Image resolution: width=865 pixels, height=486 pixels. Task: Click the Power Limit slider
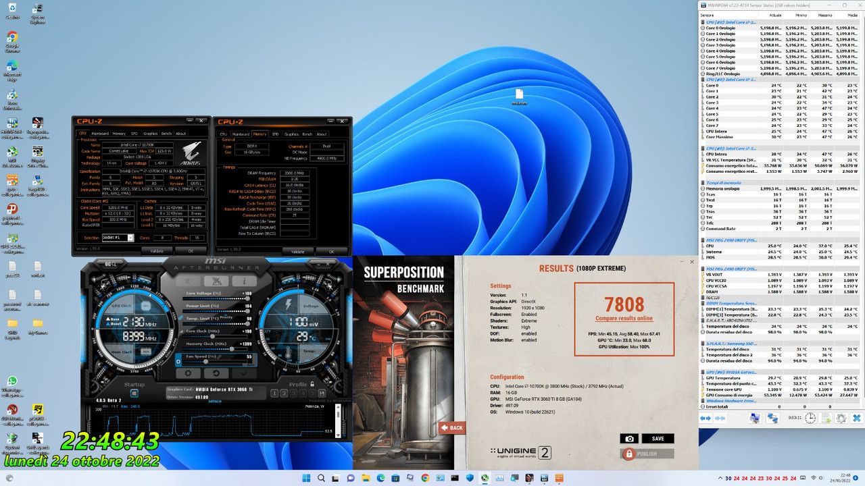pos(216,311)
